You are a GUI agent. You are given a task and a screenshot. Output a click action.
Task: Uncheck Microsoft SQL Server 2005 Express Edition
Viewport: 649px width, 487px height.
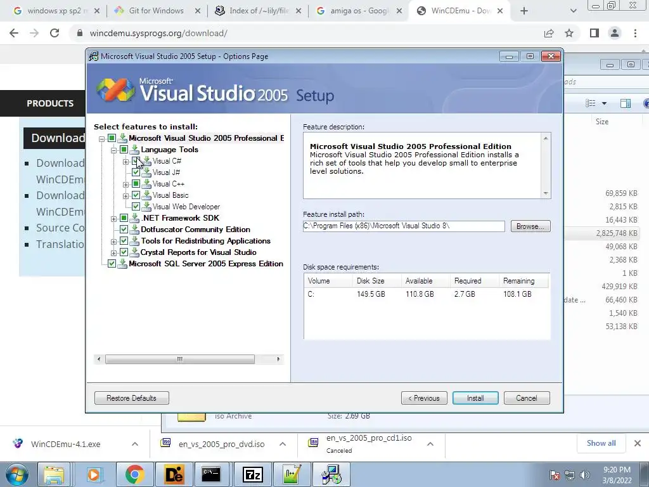click(x=112, y=264)
